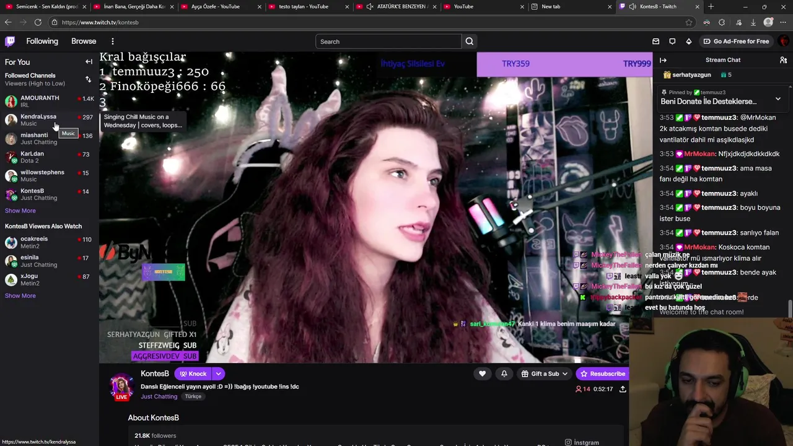
Task: Go back using the browser back arrow
Action: [8, 22]
